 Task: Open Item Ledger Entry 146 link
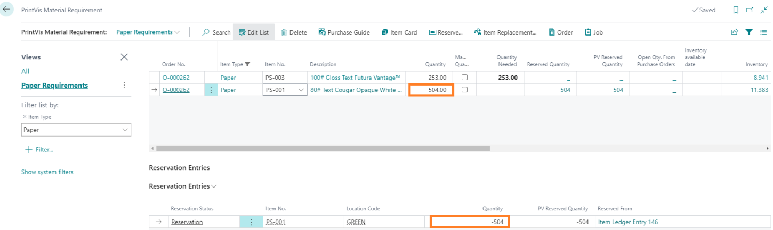pyautogui.click(x=628, y=222)
